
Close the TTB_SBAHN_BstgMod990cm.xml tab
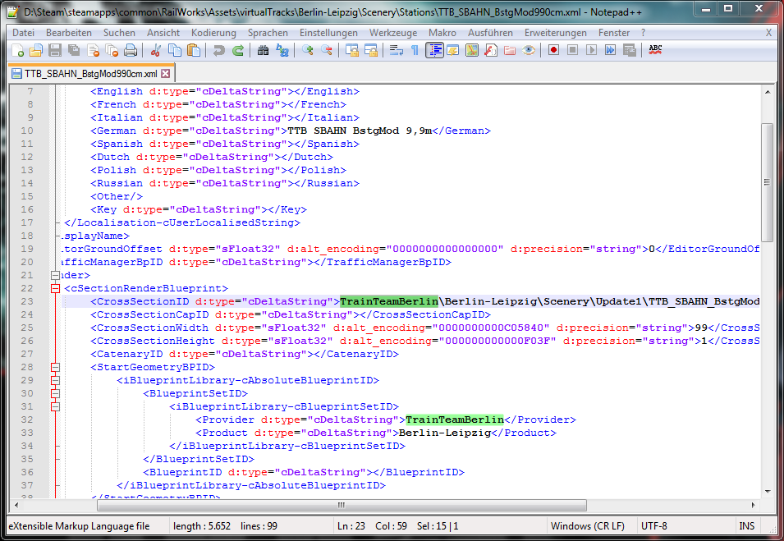165,73
